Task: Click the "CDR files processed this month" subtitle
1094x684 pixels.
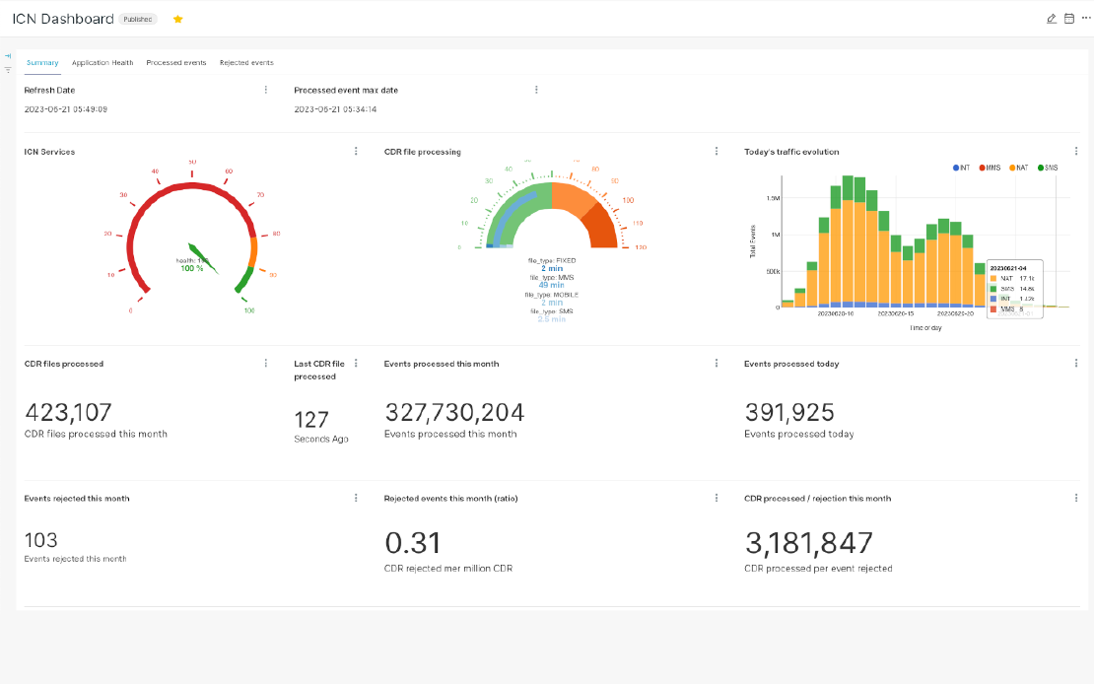Action: [x=96, y=434]
